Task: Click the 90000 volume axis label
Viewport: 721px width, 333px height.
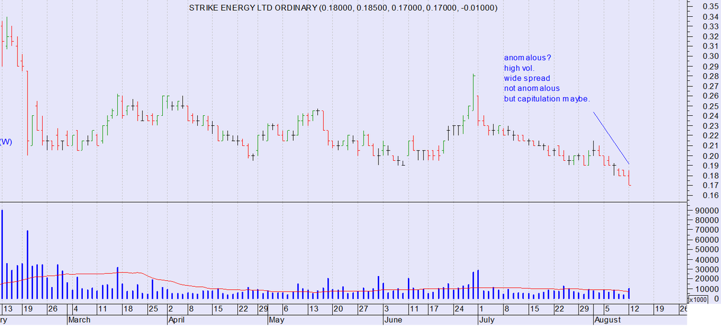Action: pos(707,211)
